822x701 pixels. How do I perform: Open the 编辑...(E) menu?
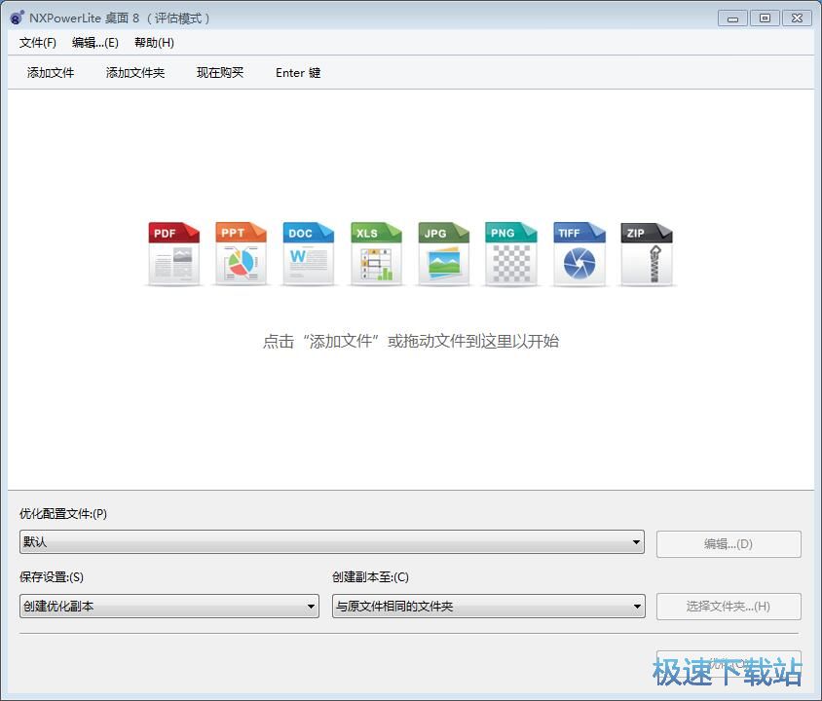95,43
